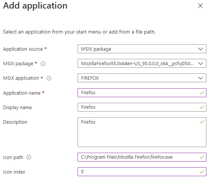Click the MSIX package info icon
The width and height of the screenshot is (209, 181).
point(43,64)
